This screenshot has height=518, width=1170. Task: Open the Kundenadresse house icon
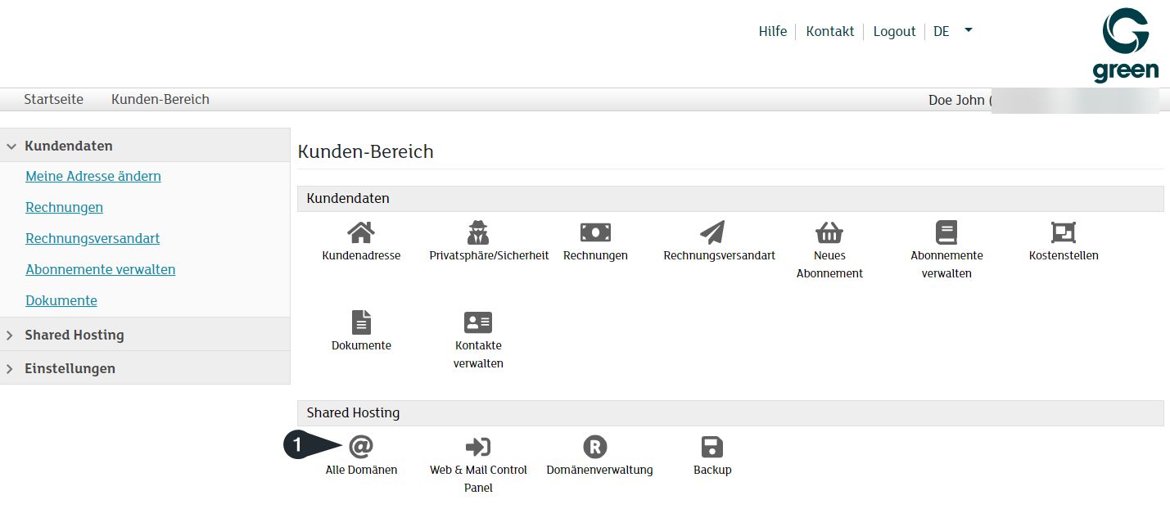361,233
